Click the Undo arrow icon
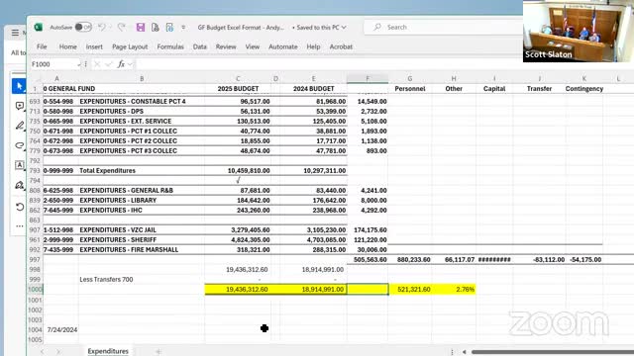 click(102, 27)
